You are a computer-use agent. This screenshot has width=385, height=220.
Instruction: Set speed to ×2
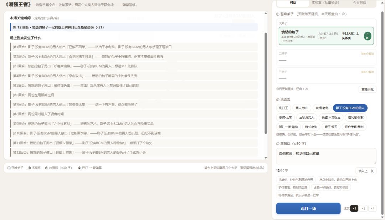pos(363,209)
